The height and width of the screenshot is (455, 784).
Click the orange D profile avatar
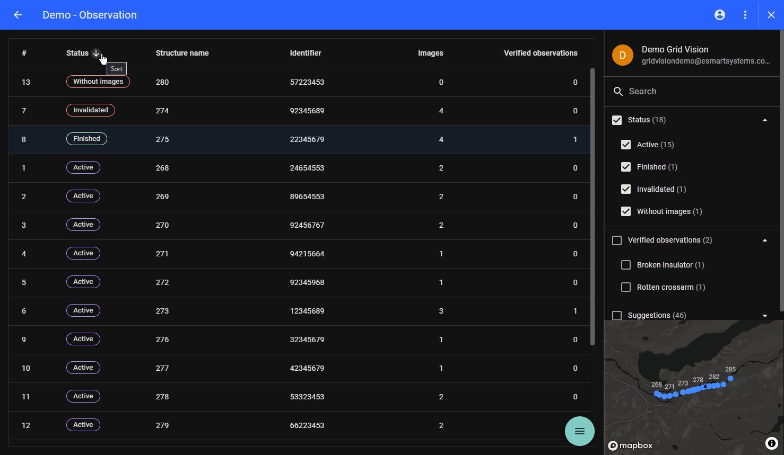[x=623, y=55]
